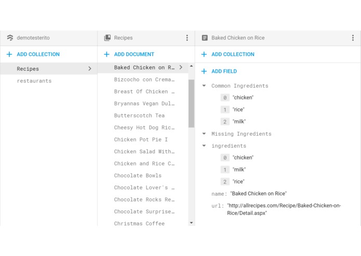Viewport: 361px width, 256px height.
Task: Open the Christmas Coffee document
Action: point(139,223)
